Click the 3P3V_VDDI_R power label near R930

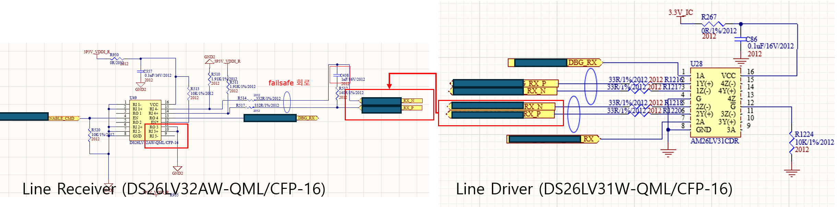pyautogui.click(x=96, y=52)
